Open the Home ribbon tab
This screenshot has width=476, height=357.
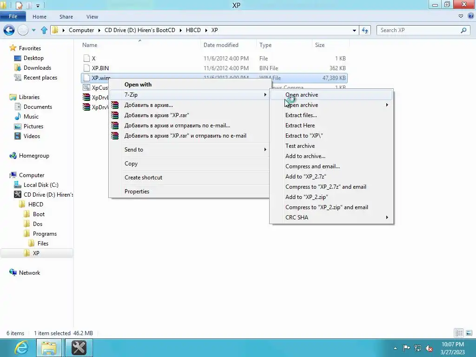[40, 17]
